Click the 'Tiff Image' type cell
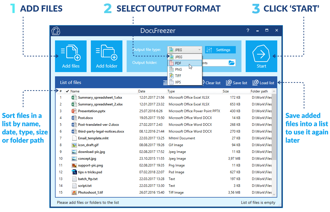The width and height of the screenshot is (330, 212). pyautogui.click(x=176, y=192)
